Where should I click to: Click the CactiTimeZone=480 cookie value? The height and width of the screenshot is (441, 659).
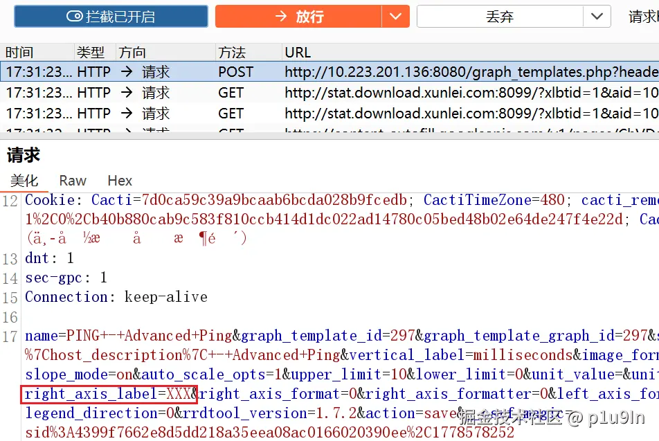pyautogui.click(x=494, y=200)
